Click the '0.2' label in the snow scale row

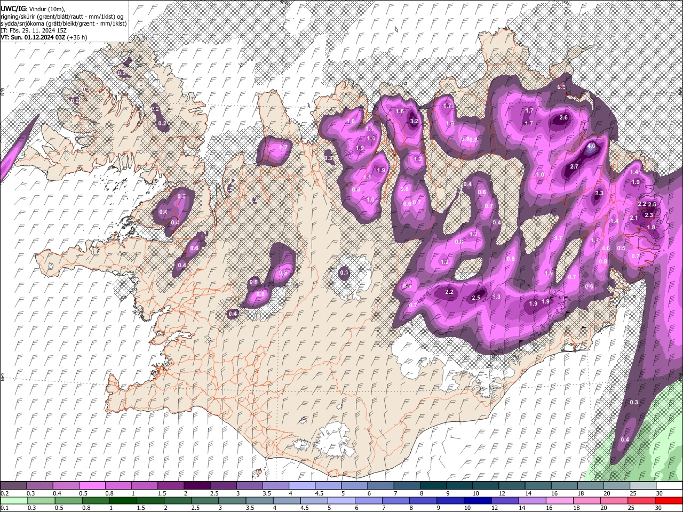(4, 493)
